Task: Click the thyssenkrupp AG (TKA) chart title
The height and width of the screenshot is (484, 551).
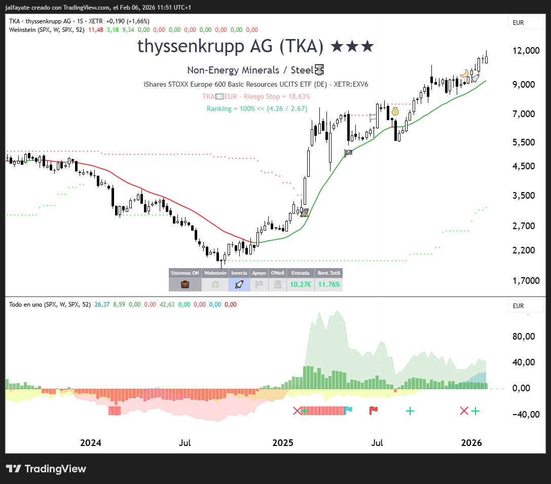Action: (x=230, y=46)
